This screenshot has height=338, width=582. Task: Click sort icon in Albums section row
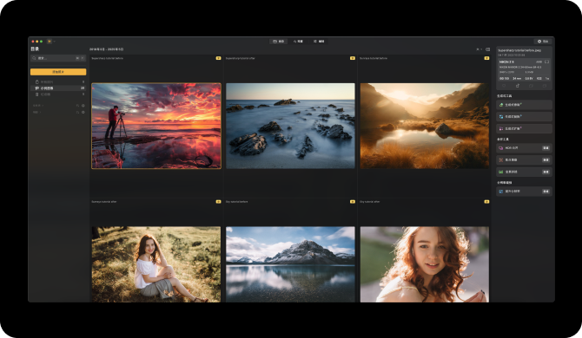click(77, 112)
